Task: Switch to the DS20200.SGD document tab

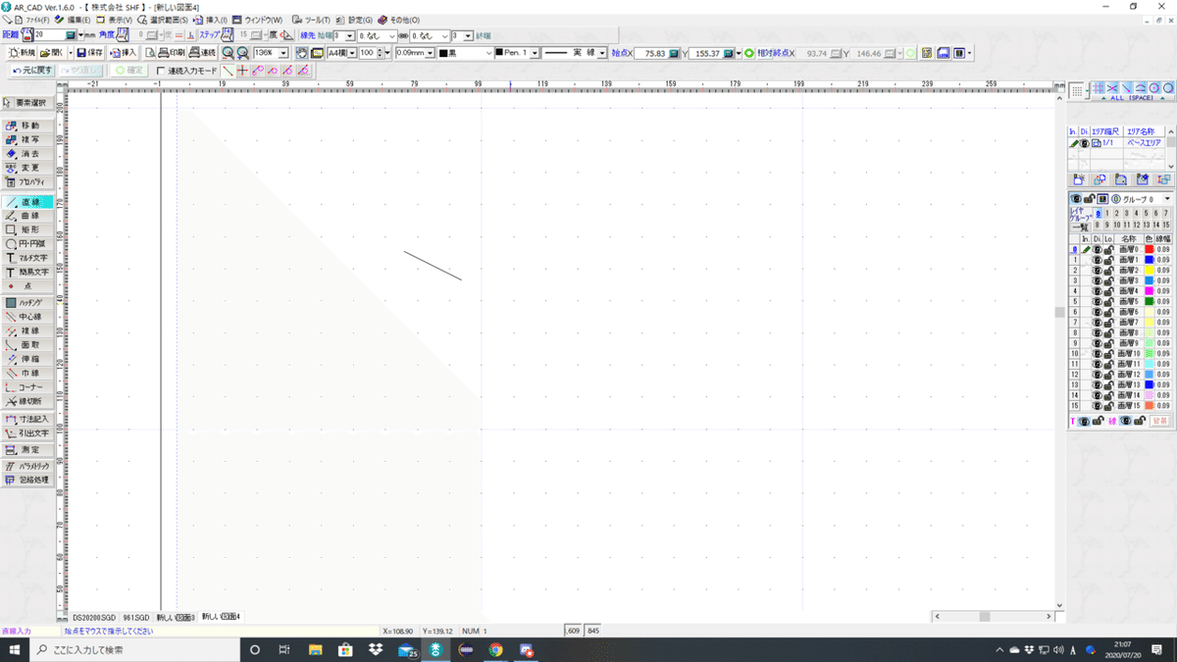Action: point(94,617)
